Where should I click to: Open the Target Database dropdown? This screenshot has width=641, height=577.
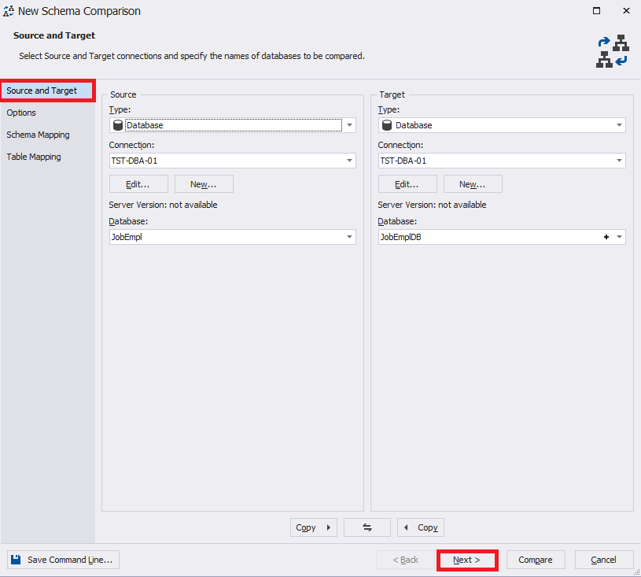click(x=619, y=237)
